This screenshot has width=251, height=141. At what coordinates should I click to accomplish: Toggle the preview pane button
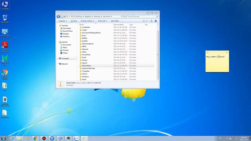pos(151,21)
